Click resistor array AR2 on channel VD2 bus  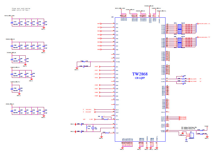click(x=180, y=42)
